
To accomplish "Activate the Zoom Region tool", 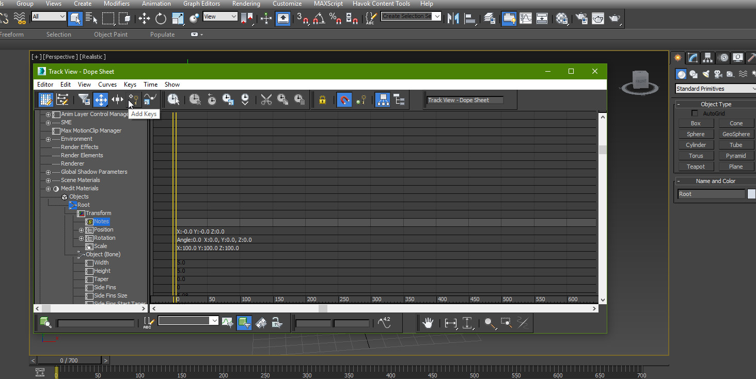I will click(x=506, y=323).
